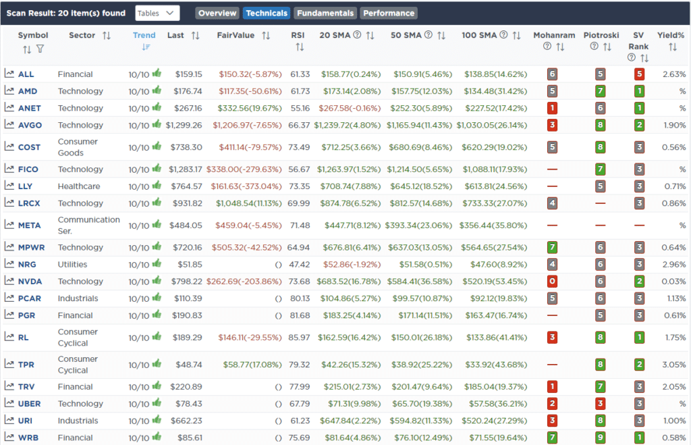Click the 3.05% yield value for TPR
The image size is (691, 445).
(x=674, y=365)
